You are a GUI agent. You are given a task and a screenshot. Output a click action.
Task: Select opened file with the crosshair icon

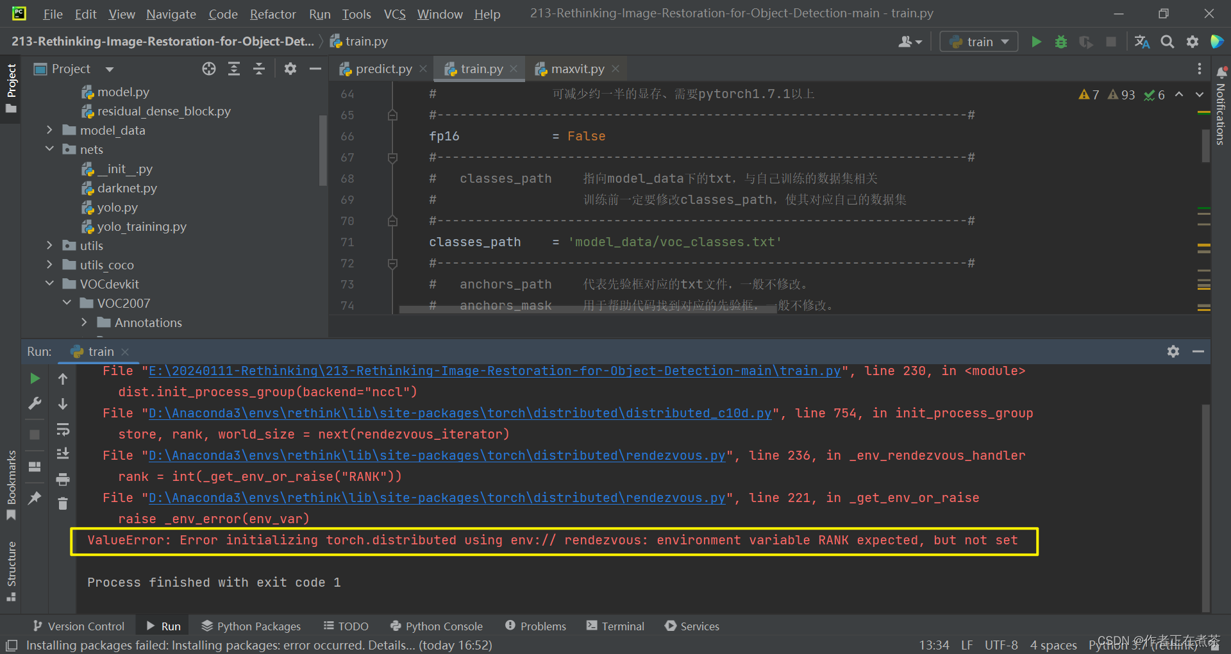pyautogui.click(x=208, y=69)
